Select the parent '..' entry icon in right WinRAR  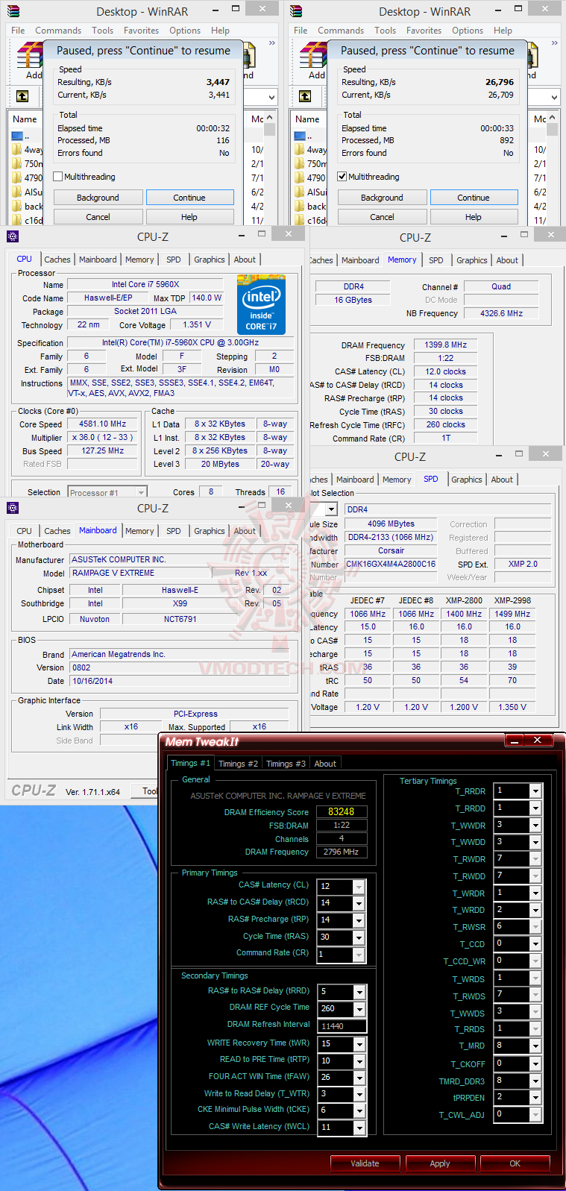pos(300,136)
